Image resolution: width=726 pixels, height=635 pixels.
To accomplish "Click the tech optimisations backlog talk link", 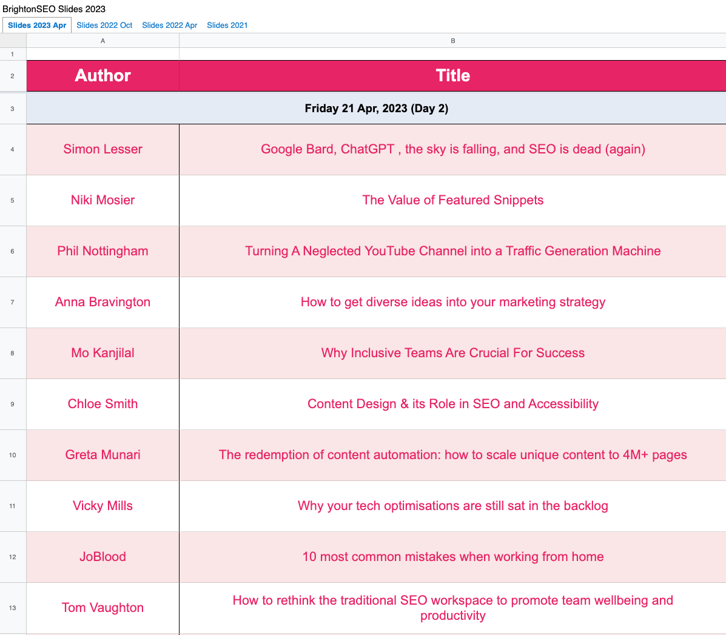I will click(x=452, y=506).
